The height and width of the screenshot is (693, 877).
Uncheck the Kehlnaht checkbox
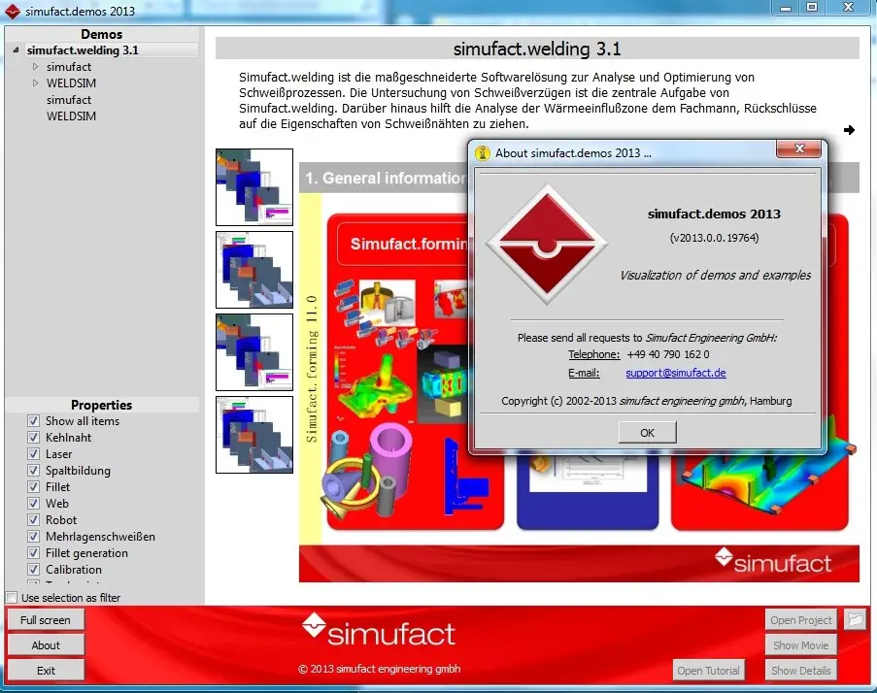pos(34,437)
